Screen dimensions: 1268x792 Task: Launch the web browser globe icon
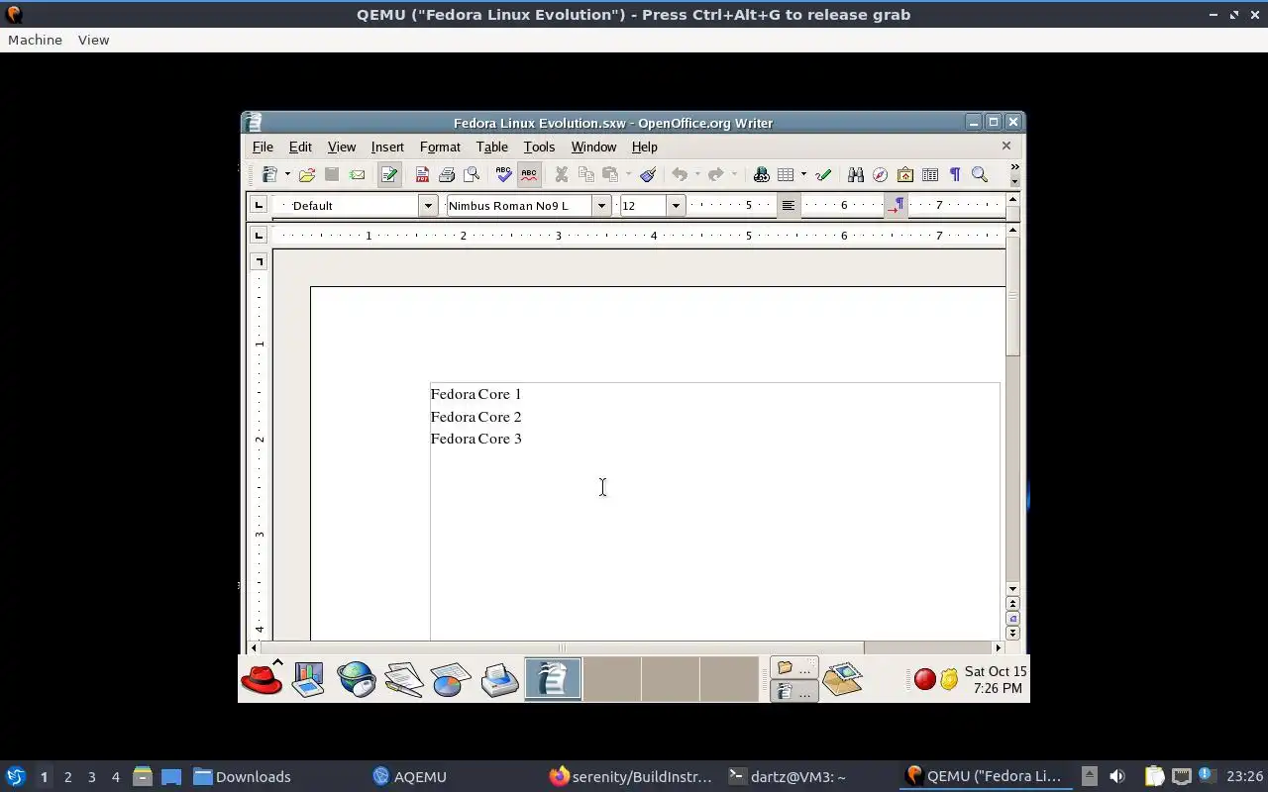356,680
